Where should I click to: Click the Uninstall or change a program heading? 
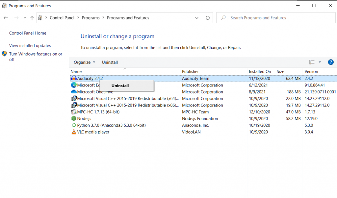tap(117, 36)
